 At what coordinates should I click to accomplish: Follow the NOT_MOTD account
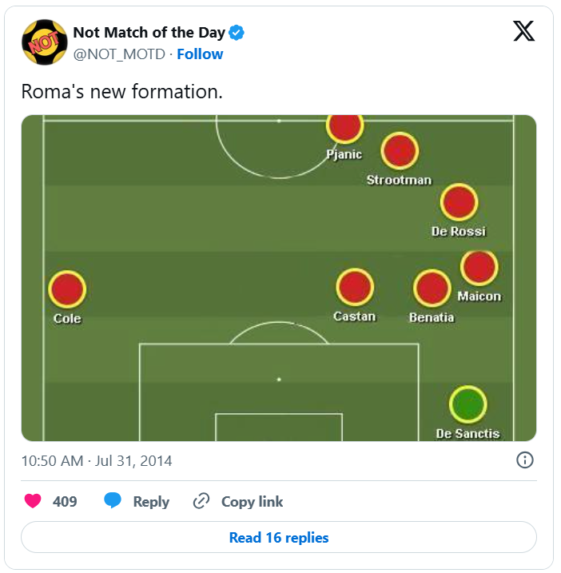tap(200, 54)
